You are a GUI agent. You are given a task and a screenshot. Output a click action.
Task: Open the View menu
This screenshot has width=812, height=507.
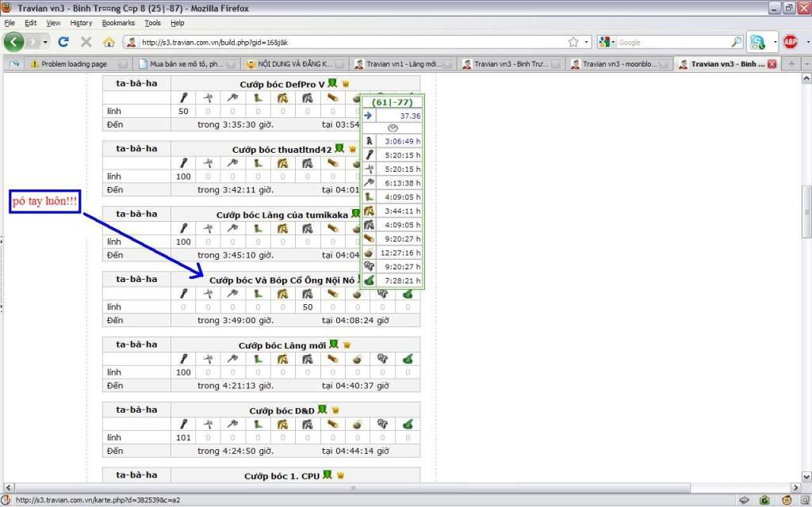53,23
